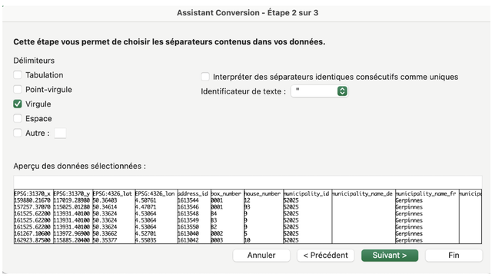The image size is (492, 277).
Task: Enable the Tabulation delimiter checkbox
Action: 18,75
